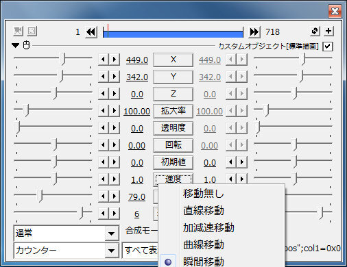This screenshot has width=347, height=267.
Task: Jump to the last frame with the forward button
Action: 254,31
